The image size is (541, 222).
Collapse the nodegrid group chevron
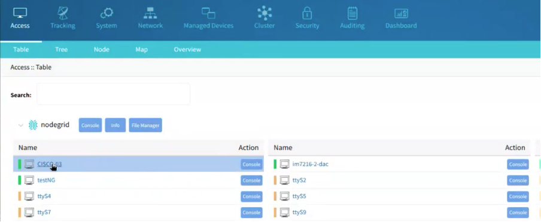pyautogui.click(x=21, y=125)
